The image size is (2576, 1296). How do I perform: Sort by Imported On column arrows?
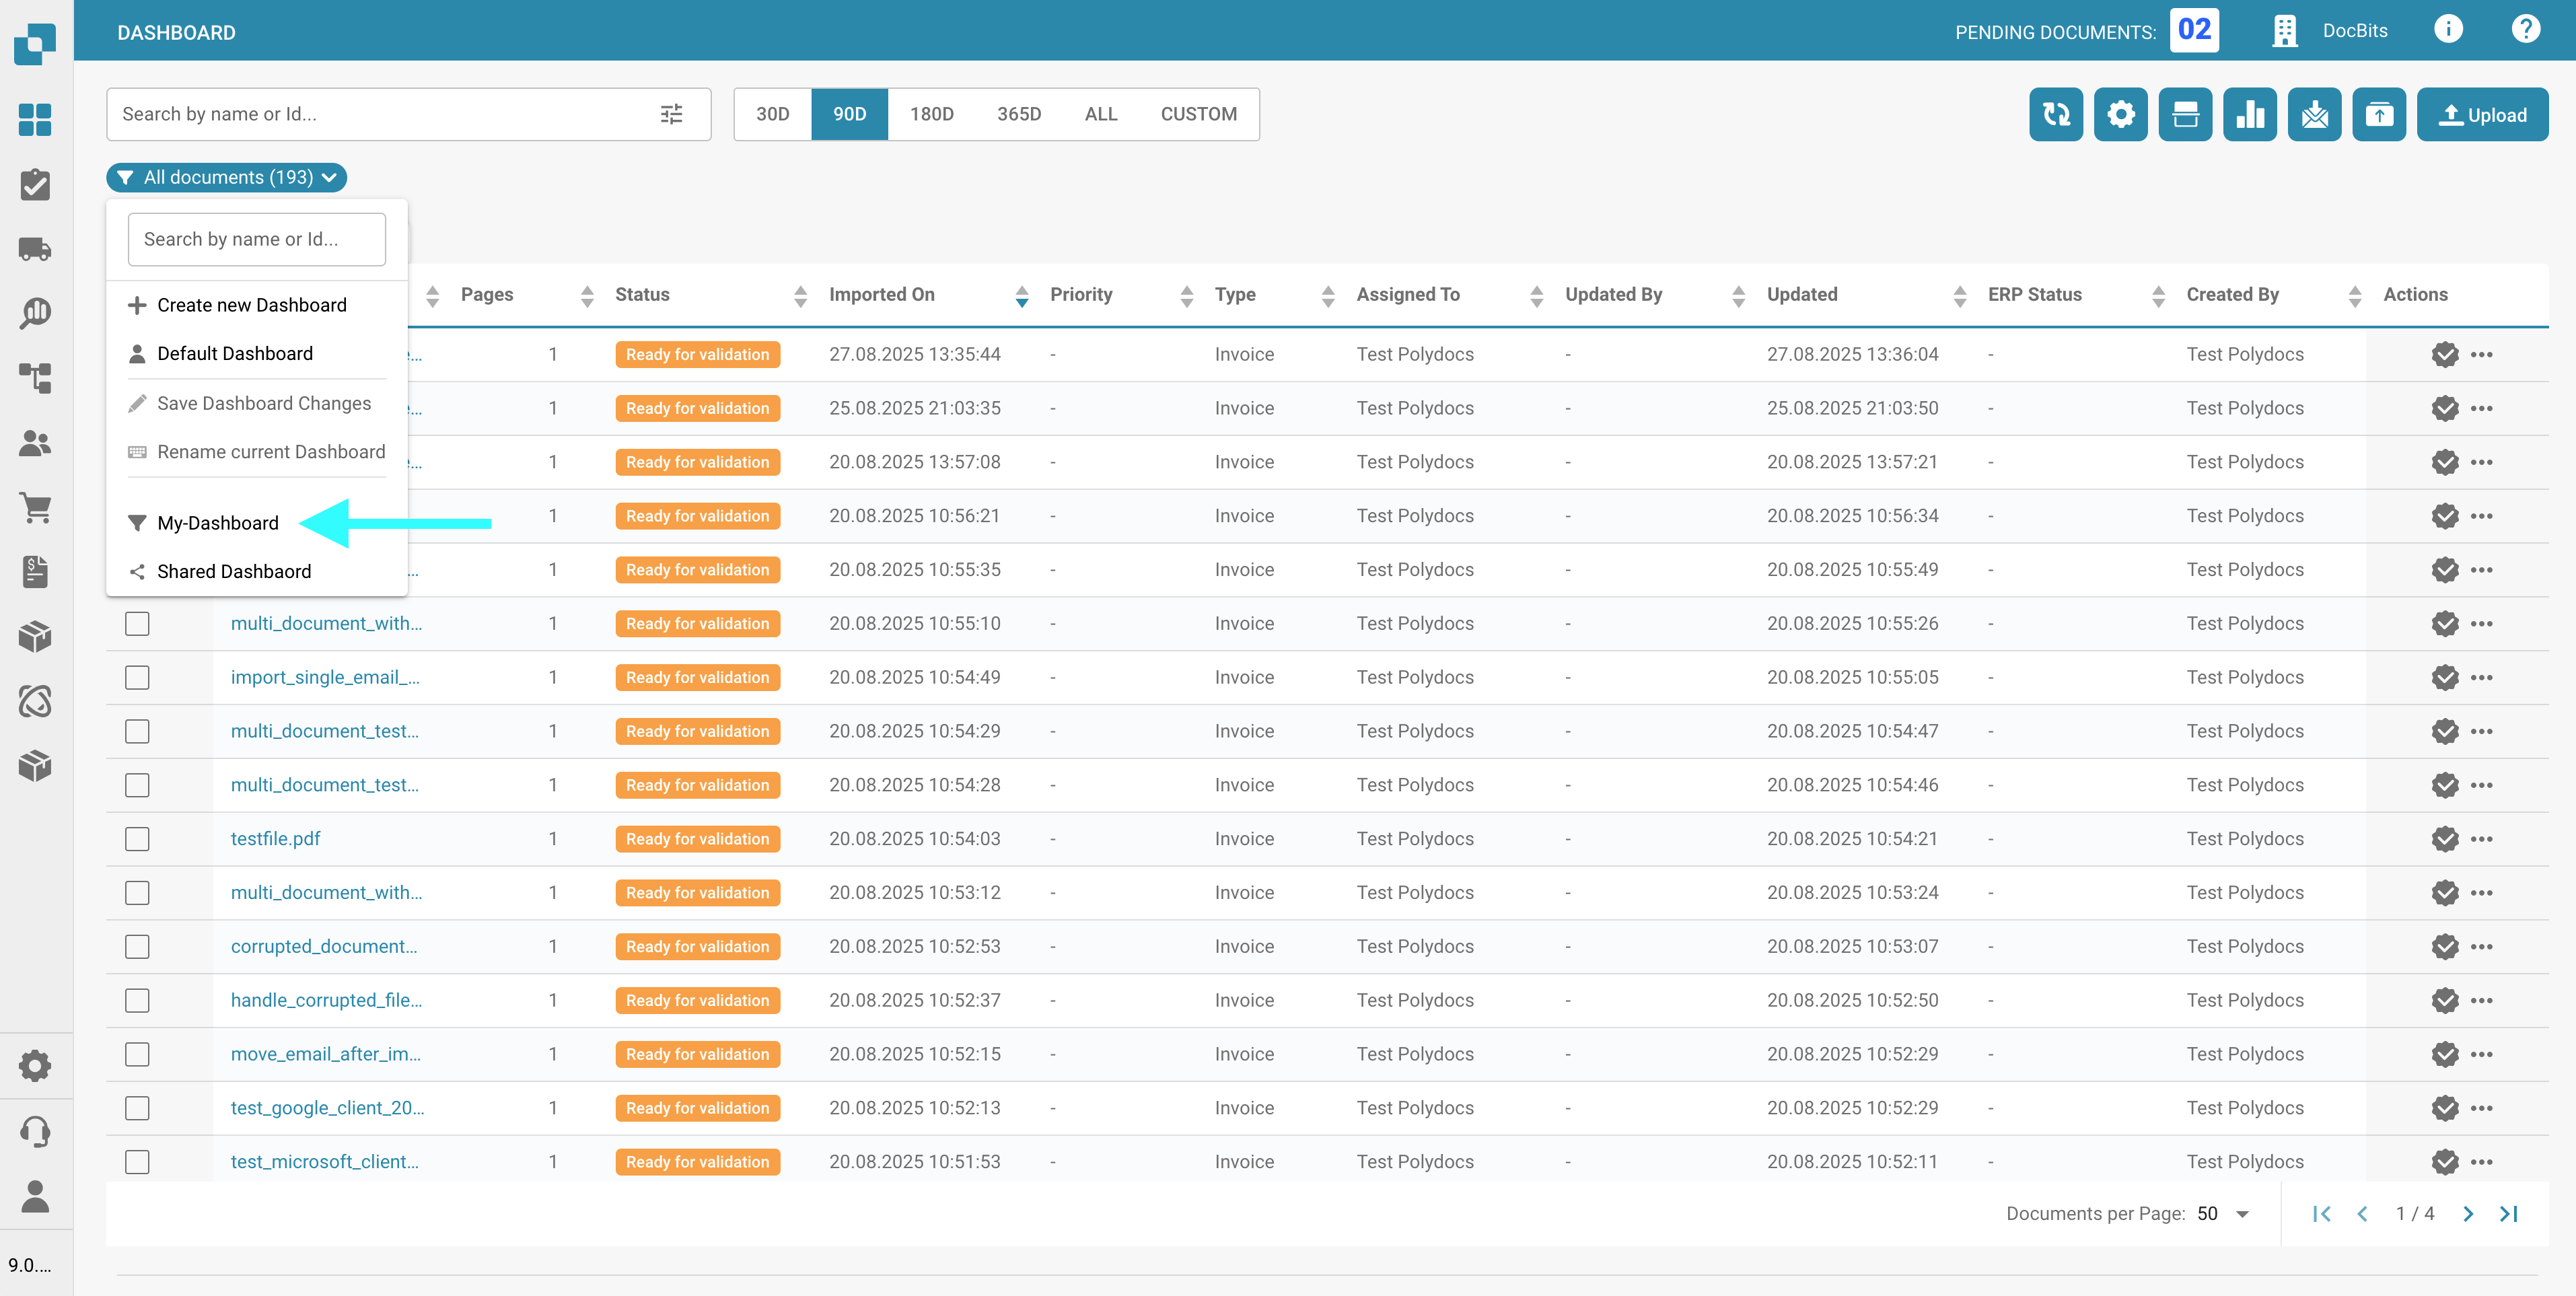pos(1021,295)
